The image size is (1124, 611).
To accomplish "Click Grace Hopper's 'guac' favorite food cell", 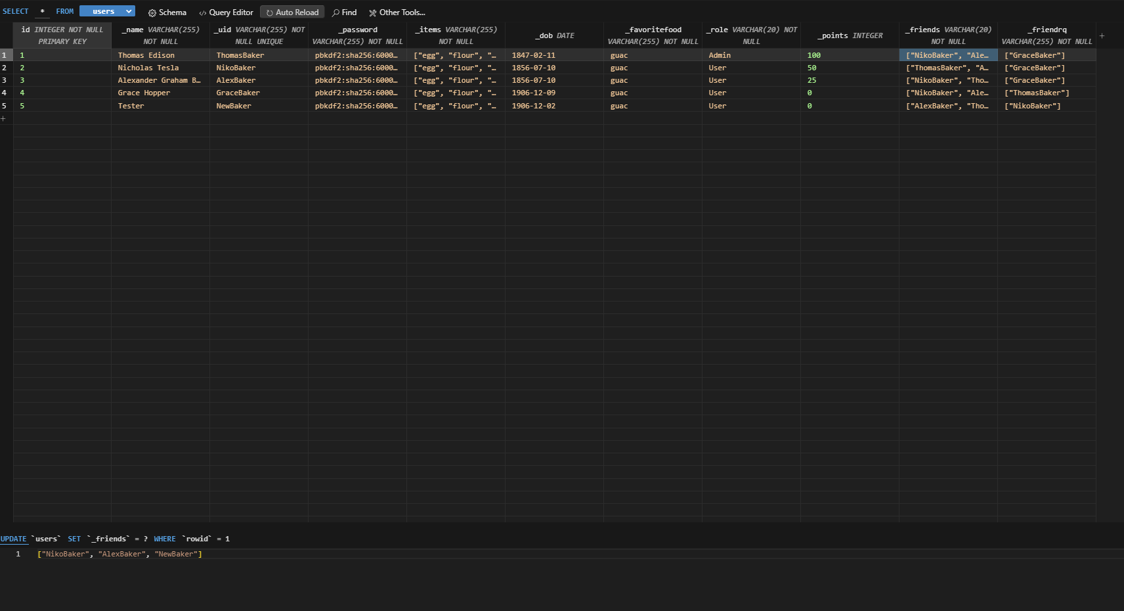I will click(x=653, y=93).
